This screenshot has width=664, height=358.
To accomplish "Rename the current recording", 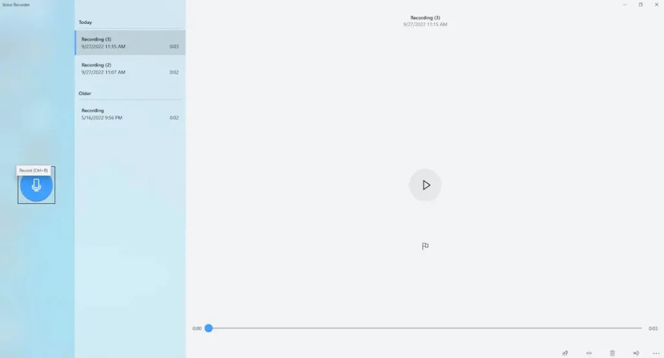I will tap(635, 353).
